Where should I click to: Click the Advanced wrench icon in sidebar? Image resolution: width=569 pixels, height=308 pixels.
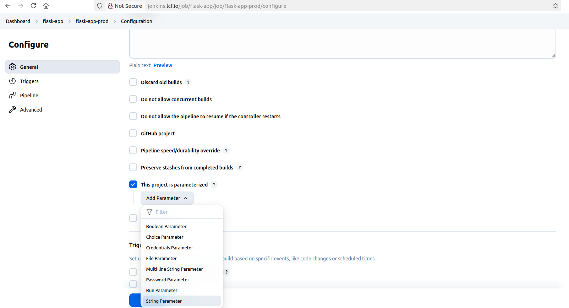[x=12, y=109]
